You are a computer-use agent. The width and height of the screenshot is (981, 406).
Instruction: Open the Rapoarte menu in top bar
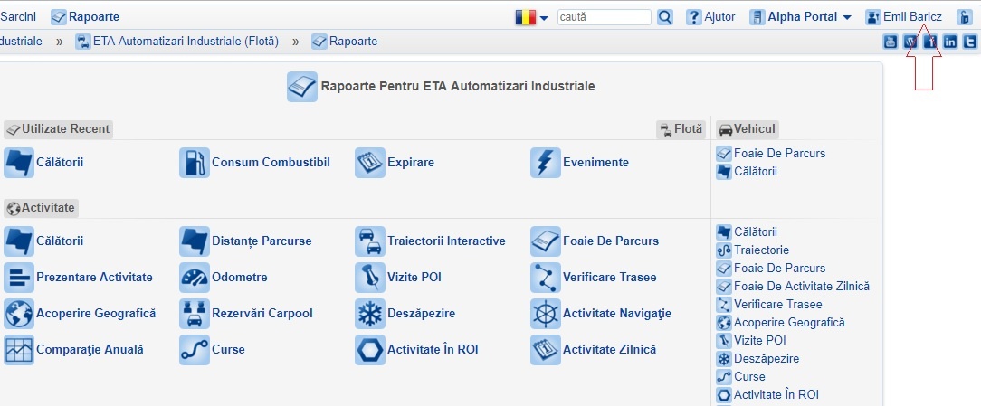85,17
